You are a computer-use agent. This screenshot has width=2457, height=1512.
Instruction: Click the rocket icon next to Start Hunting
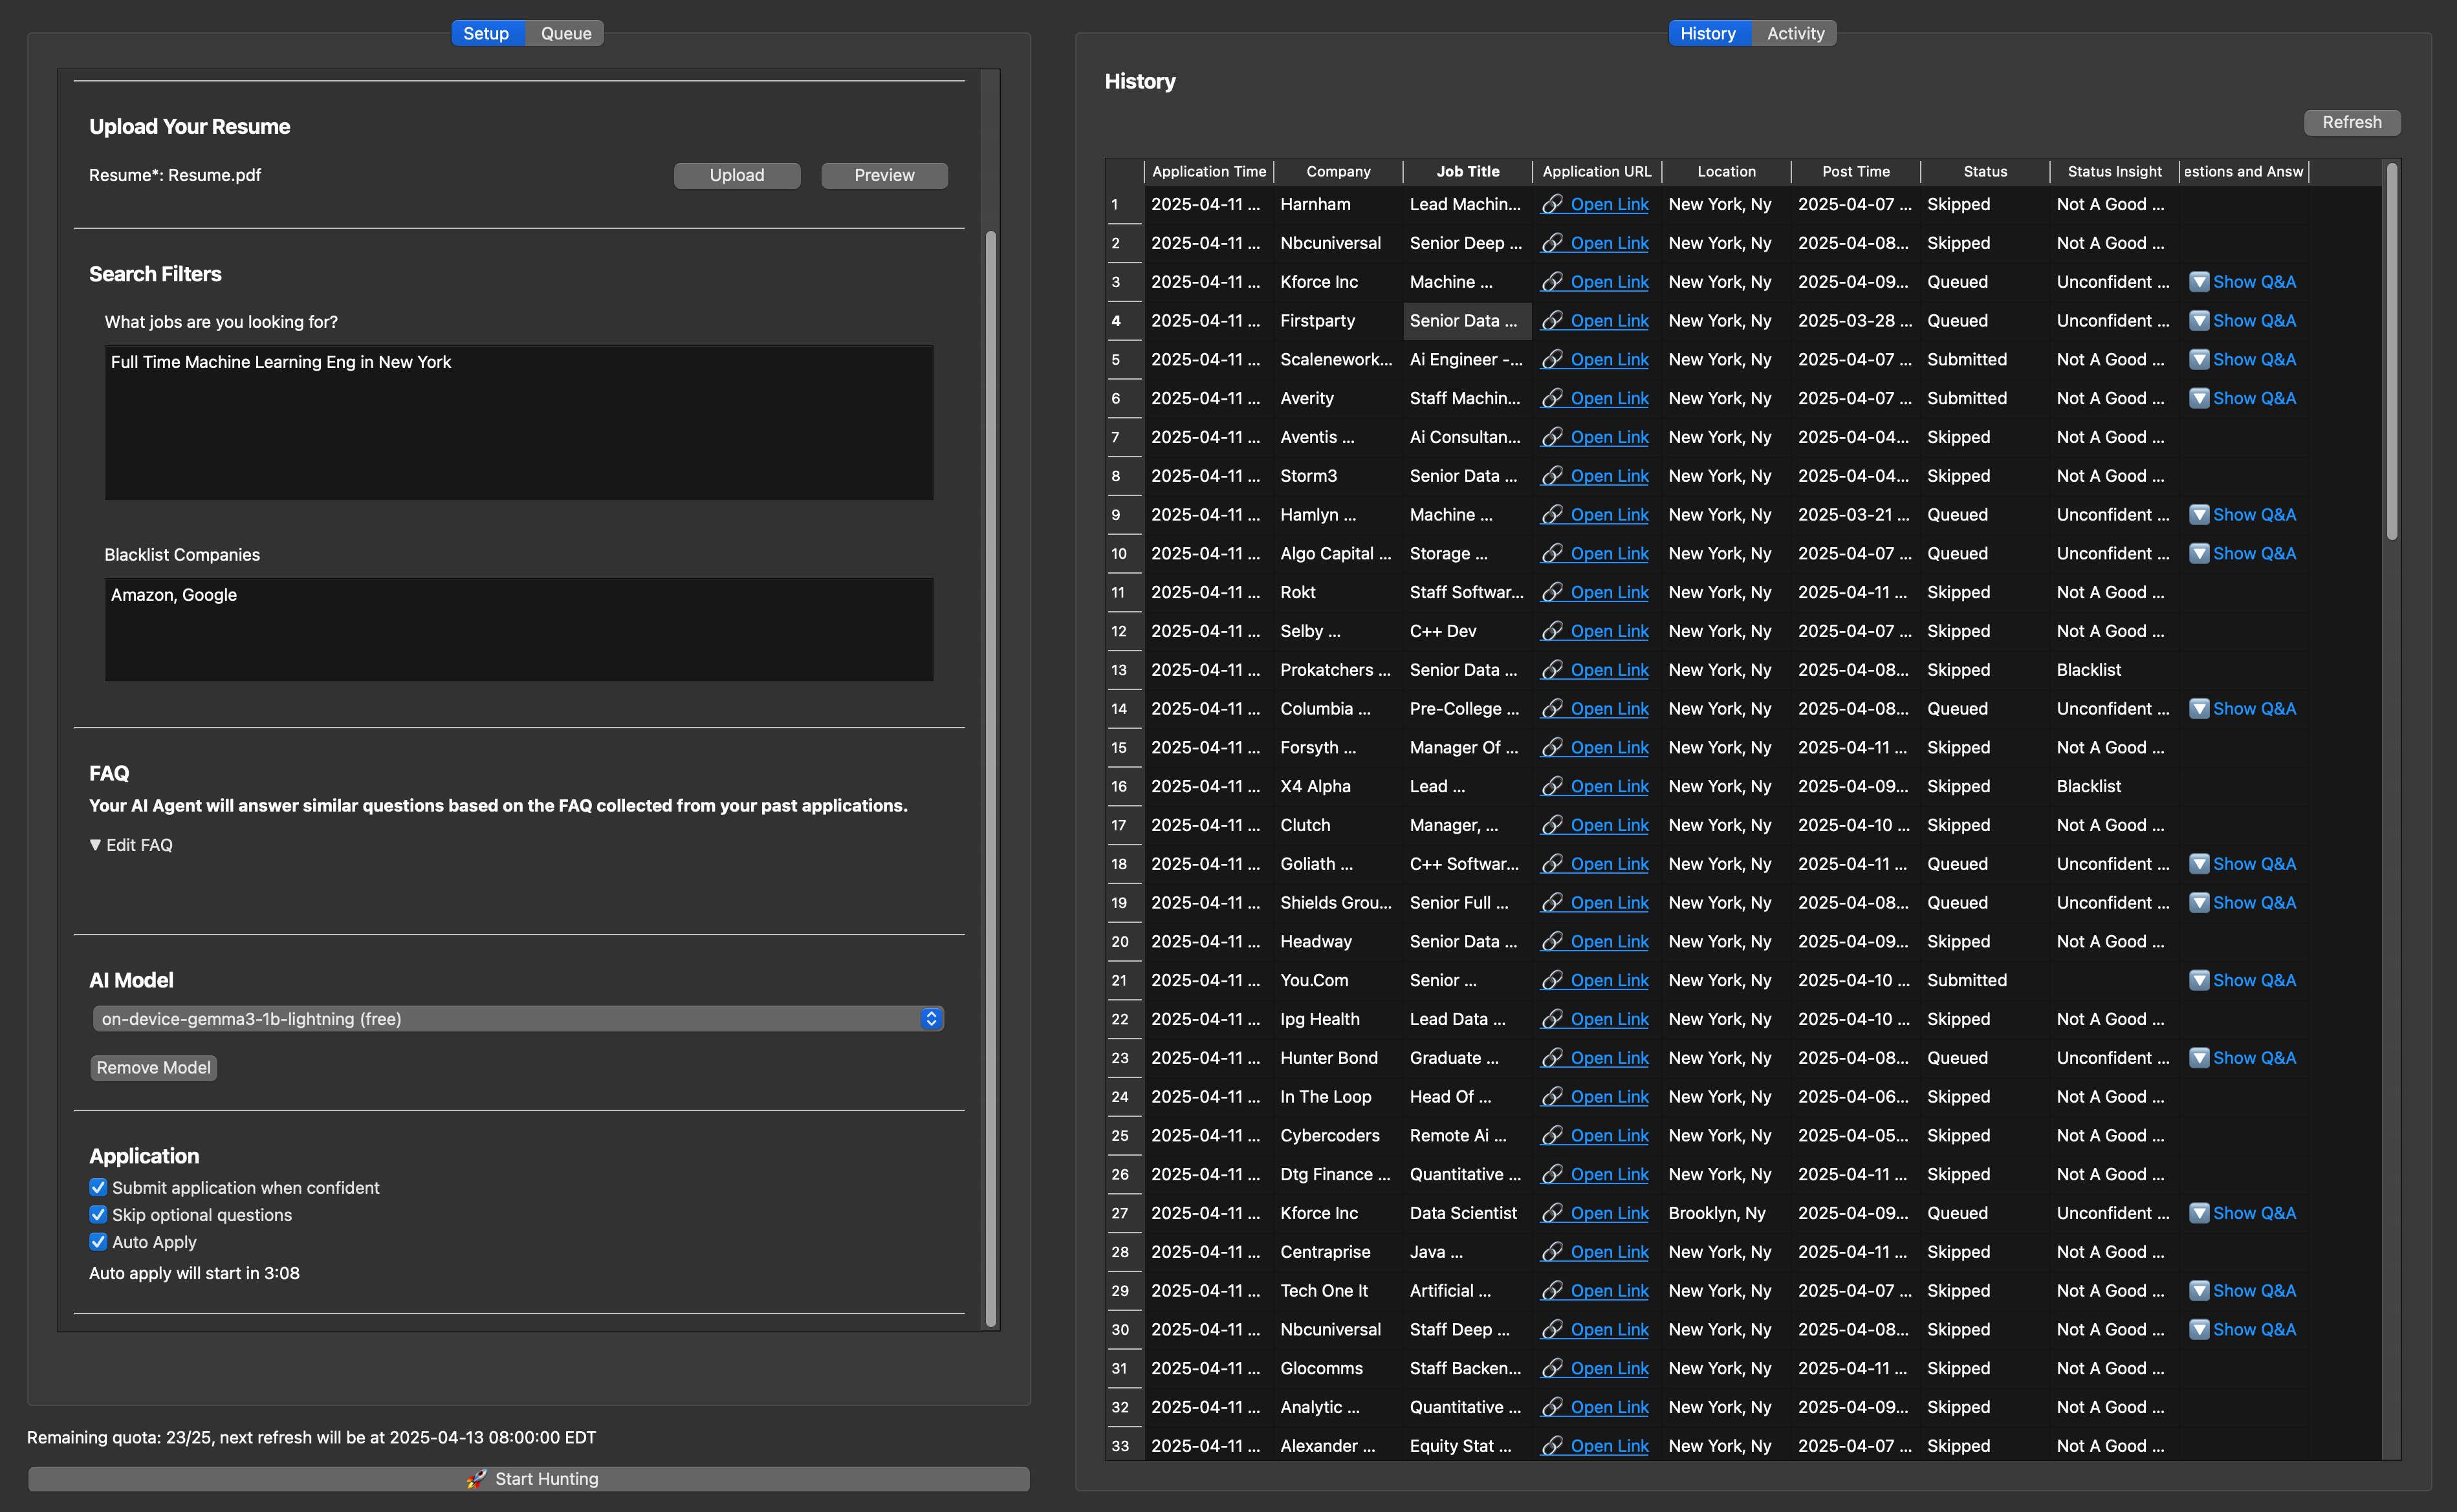[x=477, y=1478]
